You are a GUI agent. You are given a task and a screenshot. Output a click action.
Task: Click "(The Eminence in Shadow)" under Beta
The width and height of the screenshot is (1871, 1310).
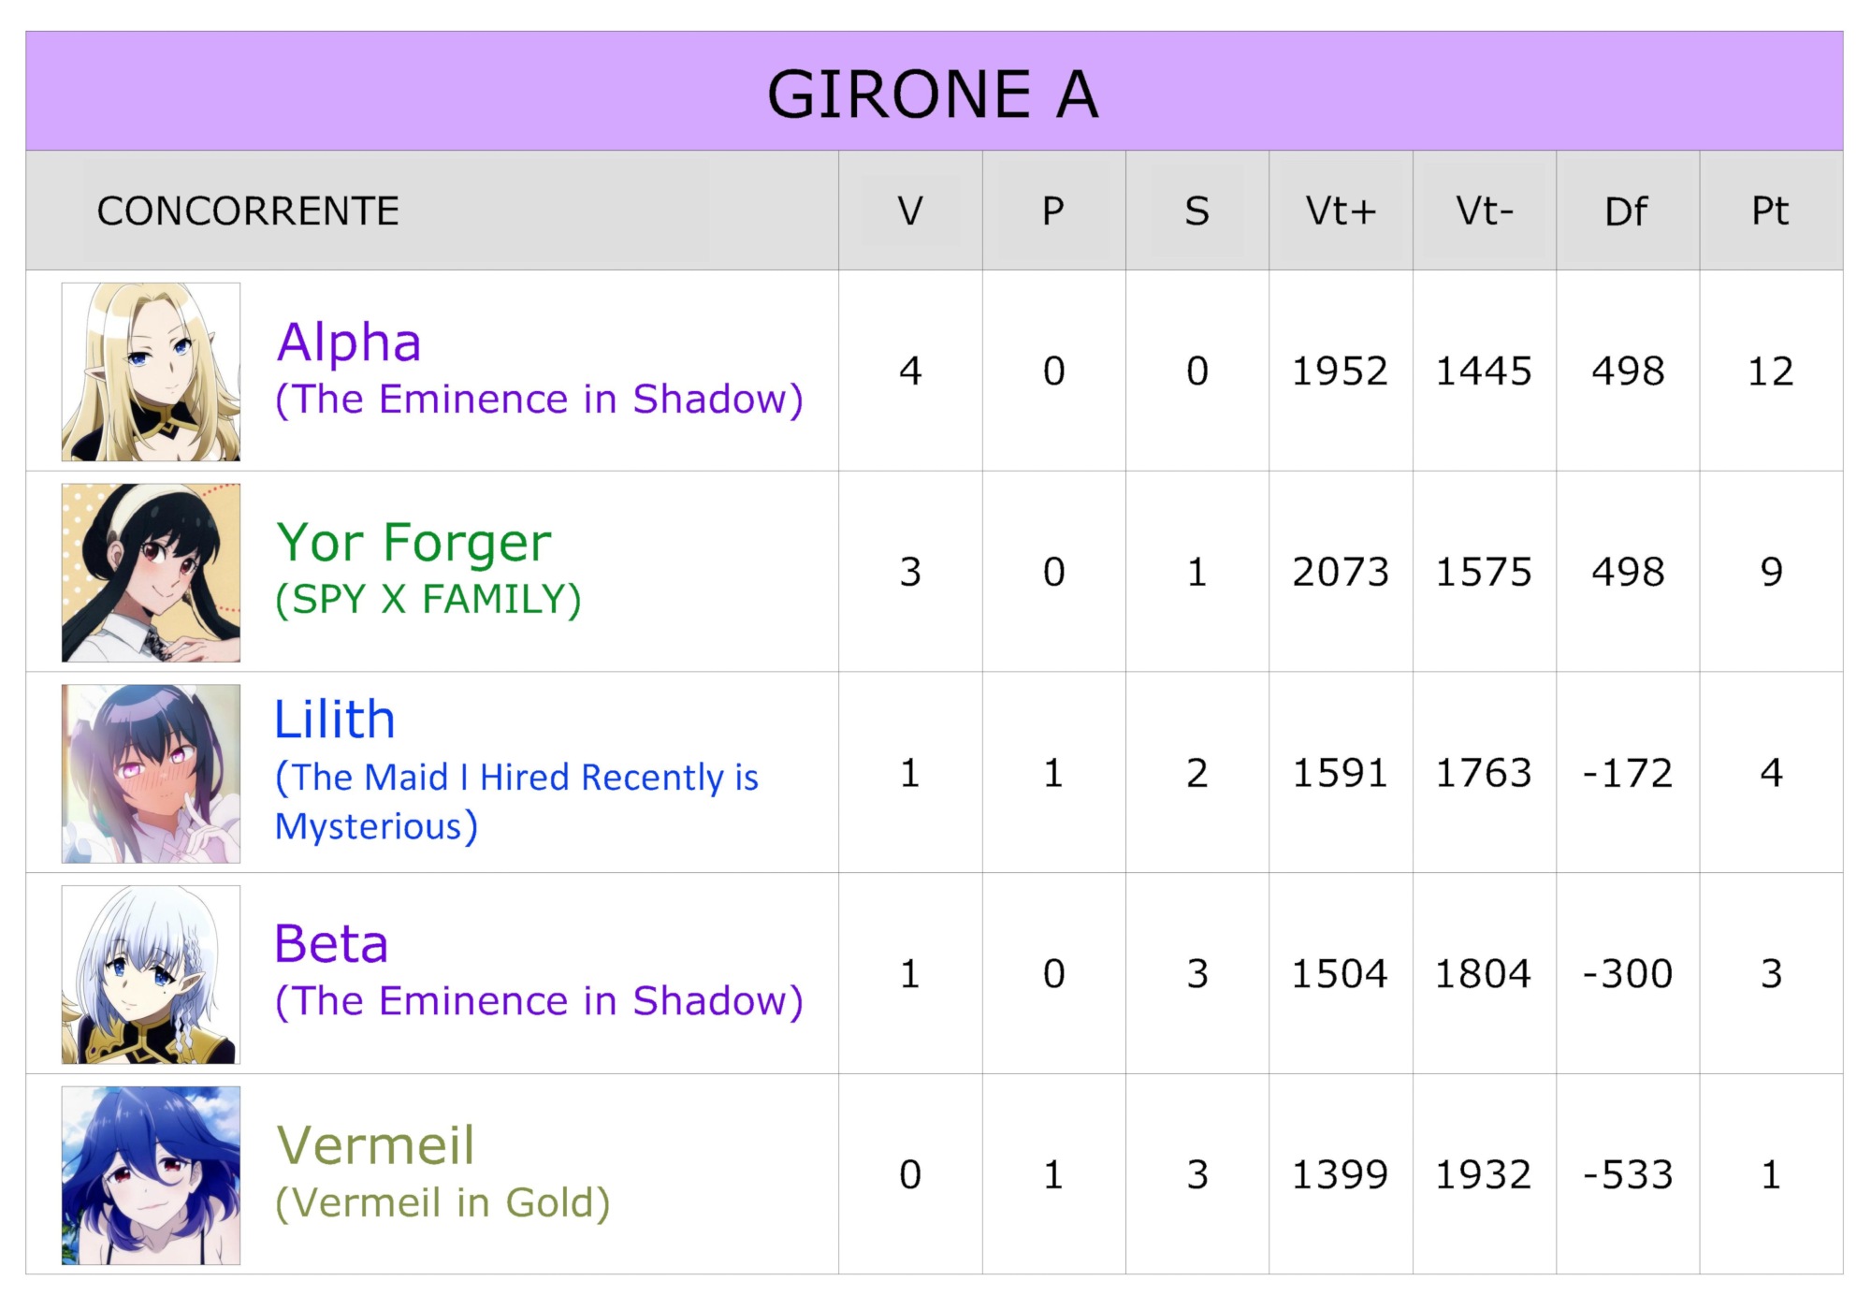(x=539, y=1001)
